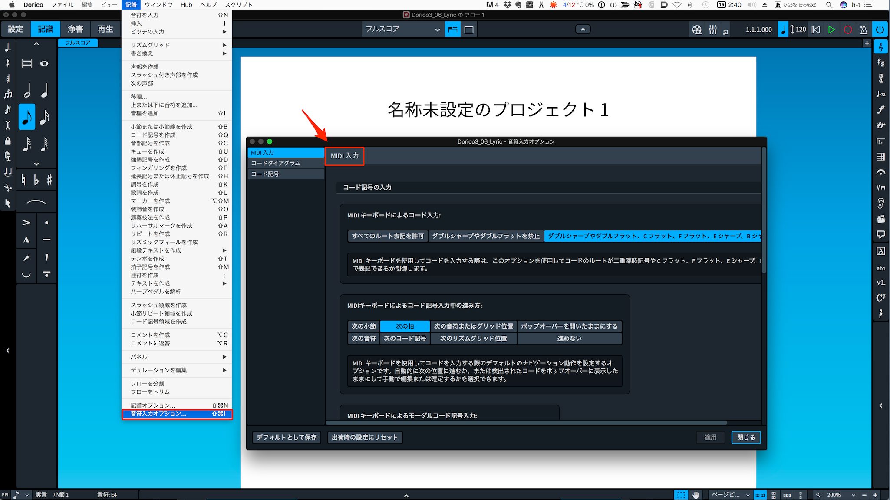The height and width of the screenshot is (500, 890).
Task: Select 次の小節 advance option
Action: click(364, 326)
